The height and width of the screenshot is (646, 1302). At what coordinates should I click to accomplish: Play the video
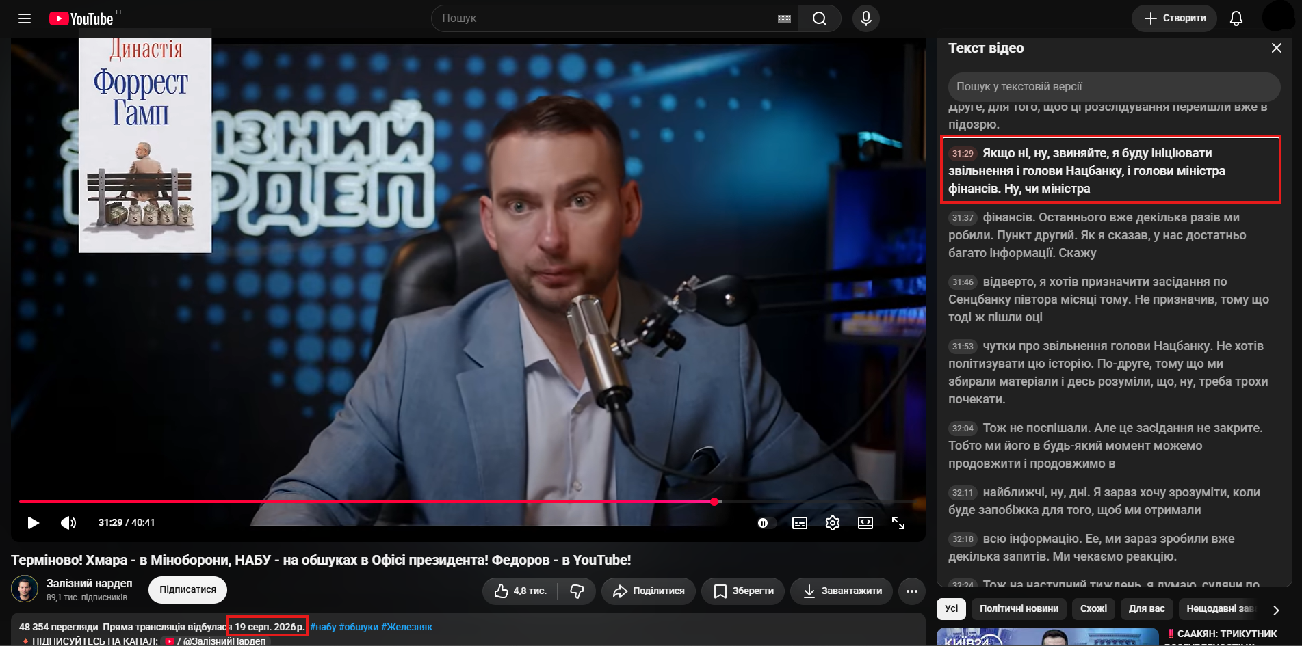[33, 523]
